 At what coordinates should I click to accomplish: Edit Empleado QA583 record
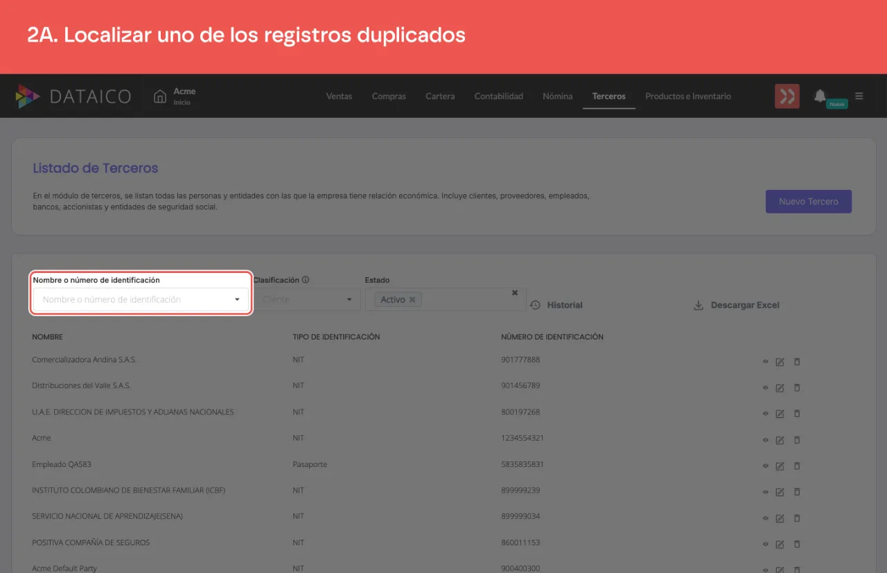(780, 466)
